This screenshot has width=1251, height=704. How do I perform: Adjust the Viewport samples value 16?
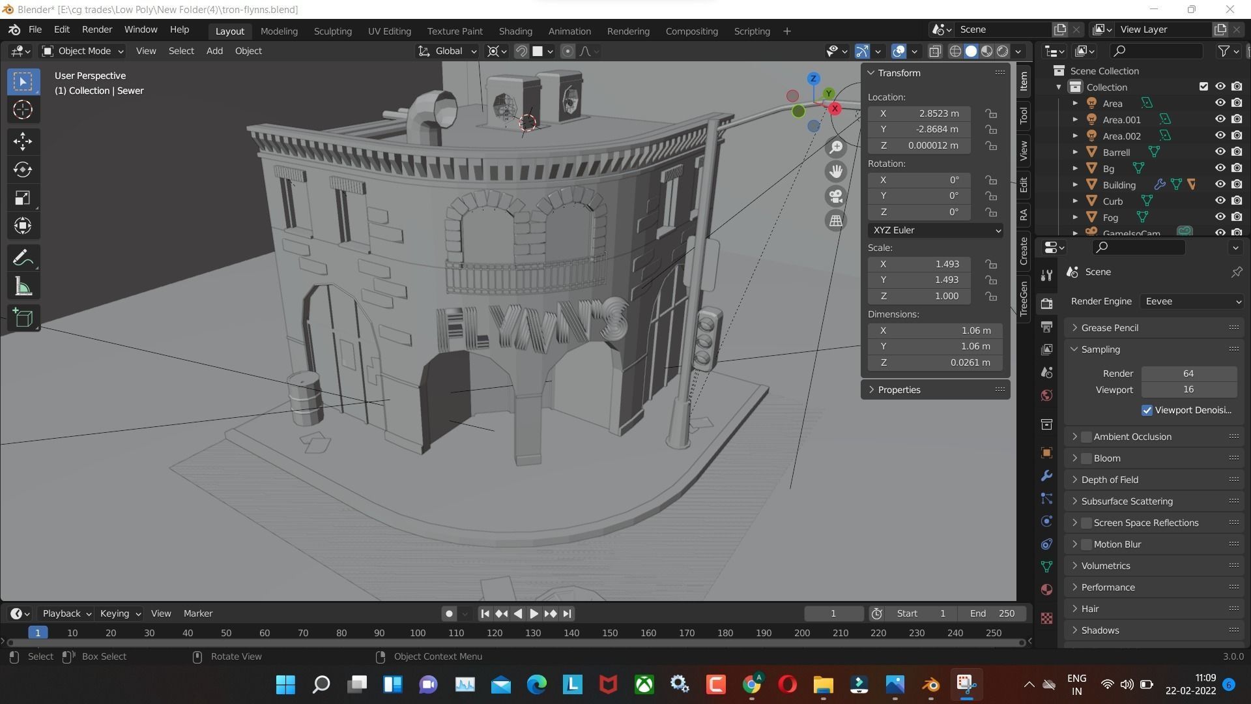pyautogui.click(x=1188, y=390)
